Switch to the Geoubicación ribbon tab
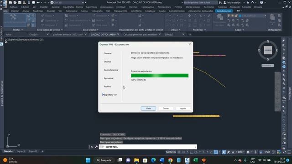The width and height of the screenshot is (292, 164). click(224, 11)
